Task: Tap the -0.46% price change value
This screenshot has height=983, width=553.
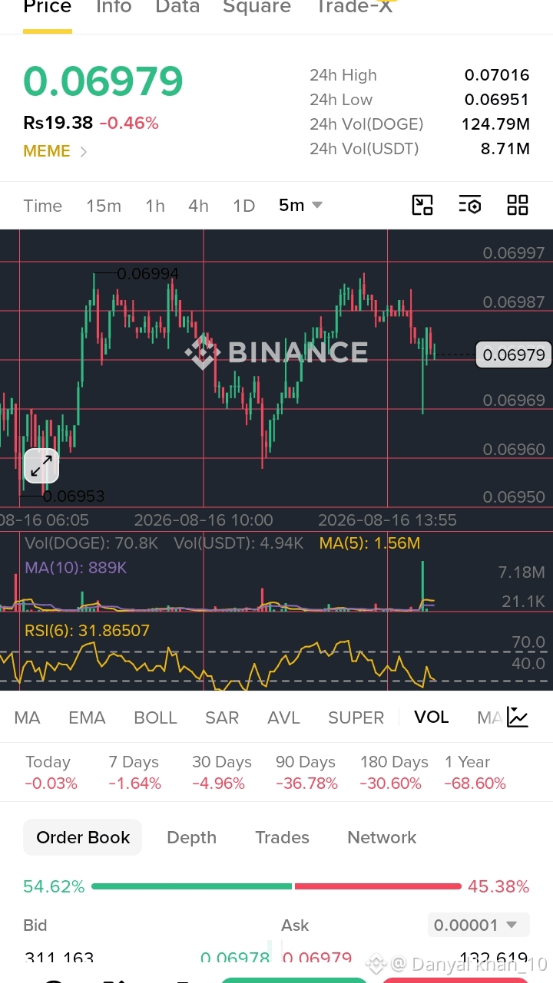Action: [129, 123]
